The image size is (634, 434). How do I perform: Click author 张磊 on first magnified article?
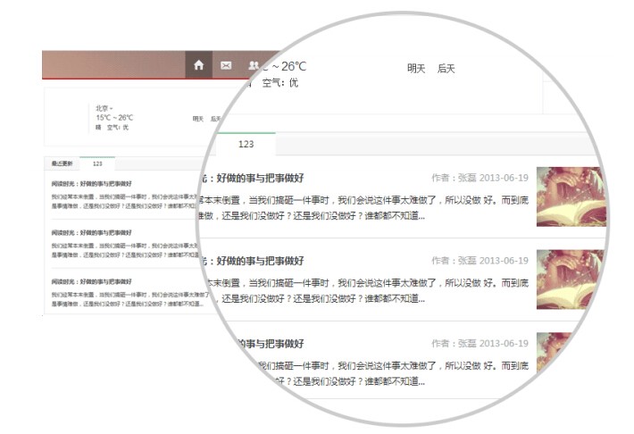[x=467, y=179]
